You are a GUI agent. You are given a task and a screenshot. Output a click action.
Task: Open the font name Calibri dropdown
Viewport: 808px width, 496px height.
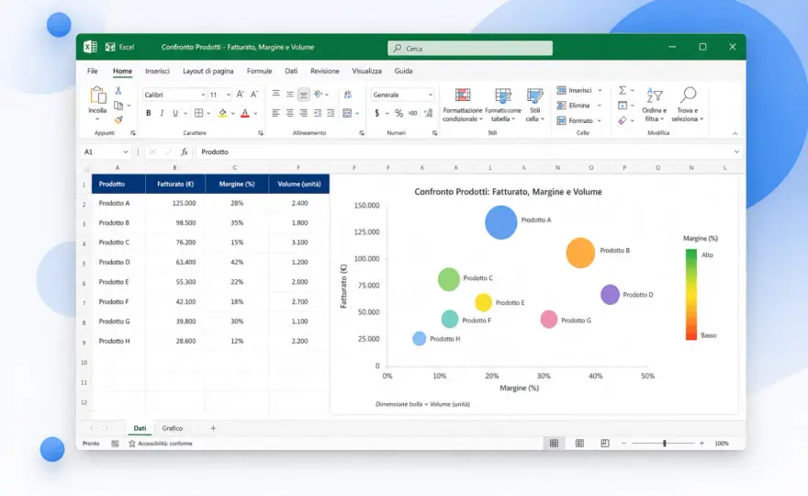click(x=203, y=95)
